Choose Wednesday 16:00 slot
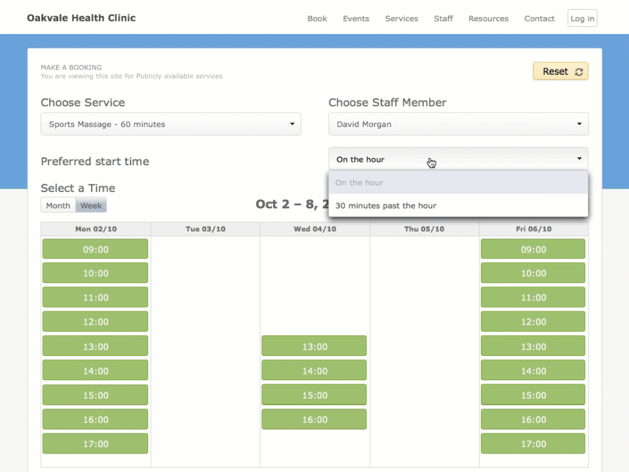Viewport: 629px width, 472px height. point(314,420)
